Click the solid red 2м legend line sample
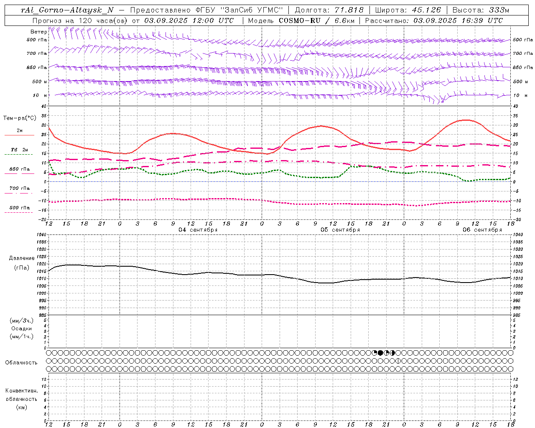 click(x=19, y=135)
